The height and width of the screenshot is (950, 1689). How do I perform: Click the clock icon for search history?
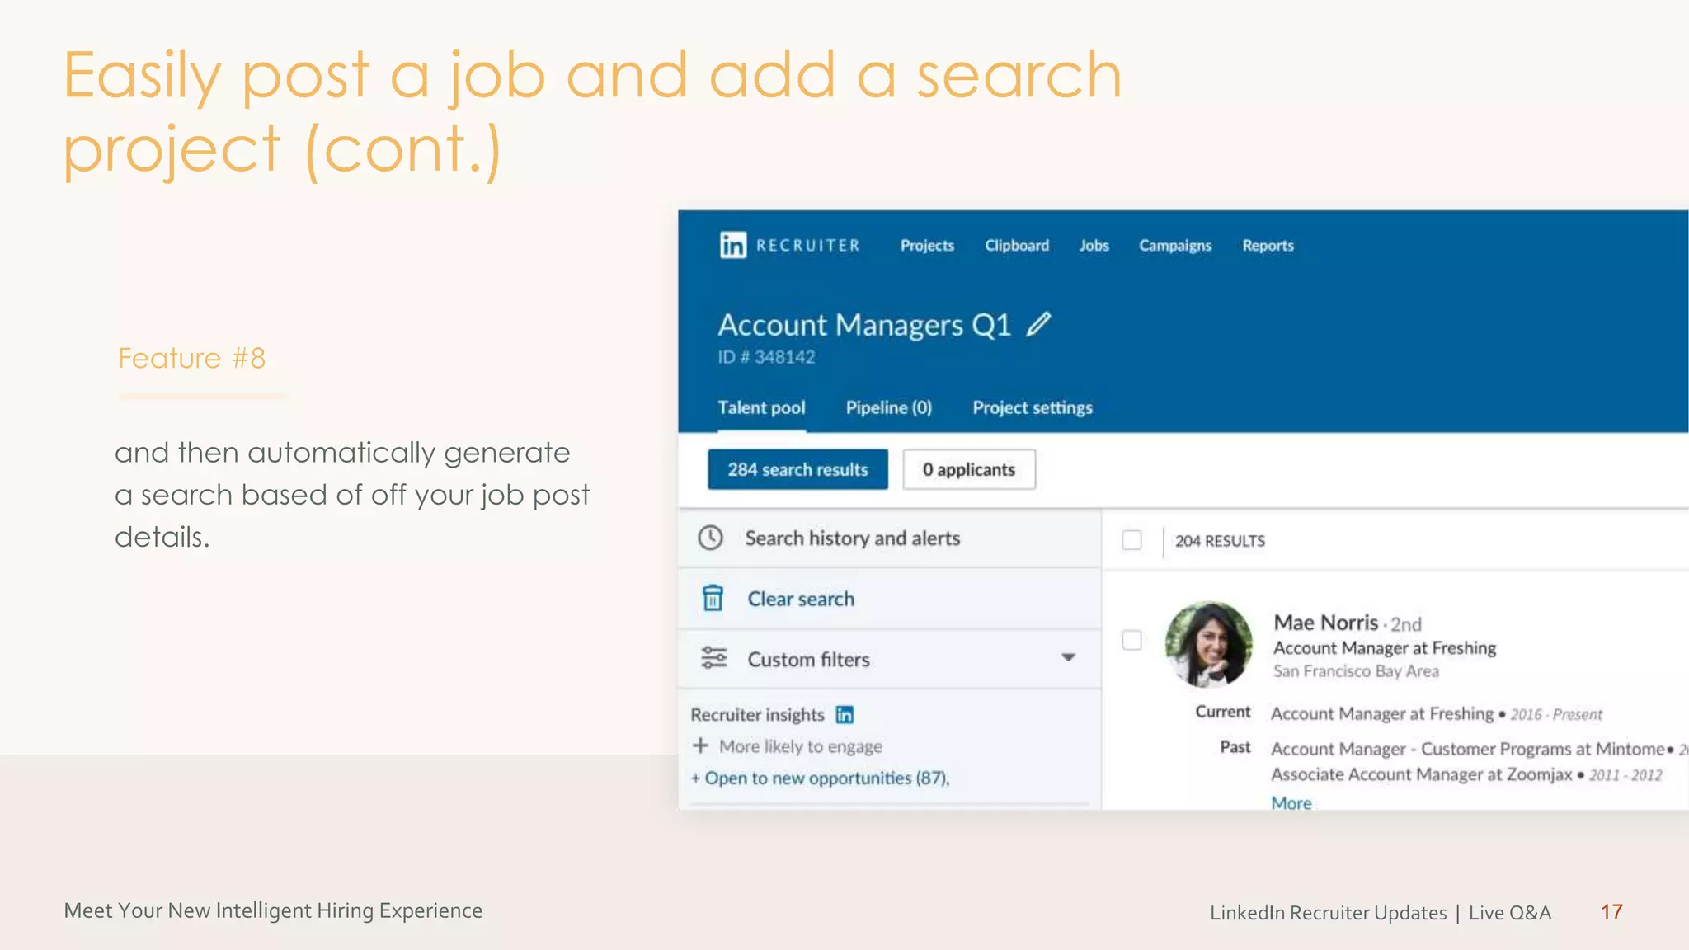click(710, 538)
